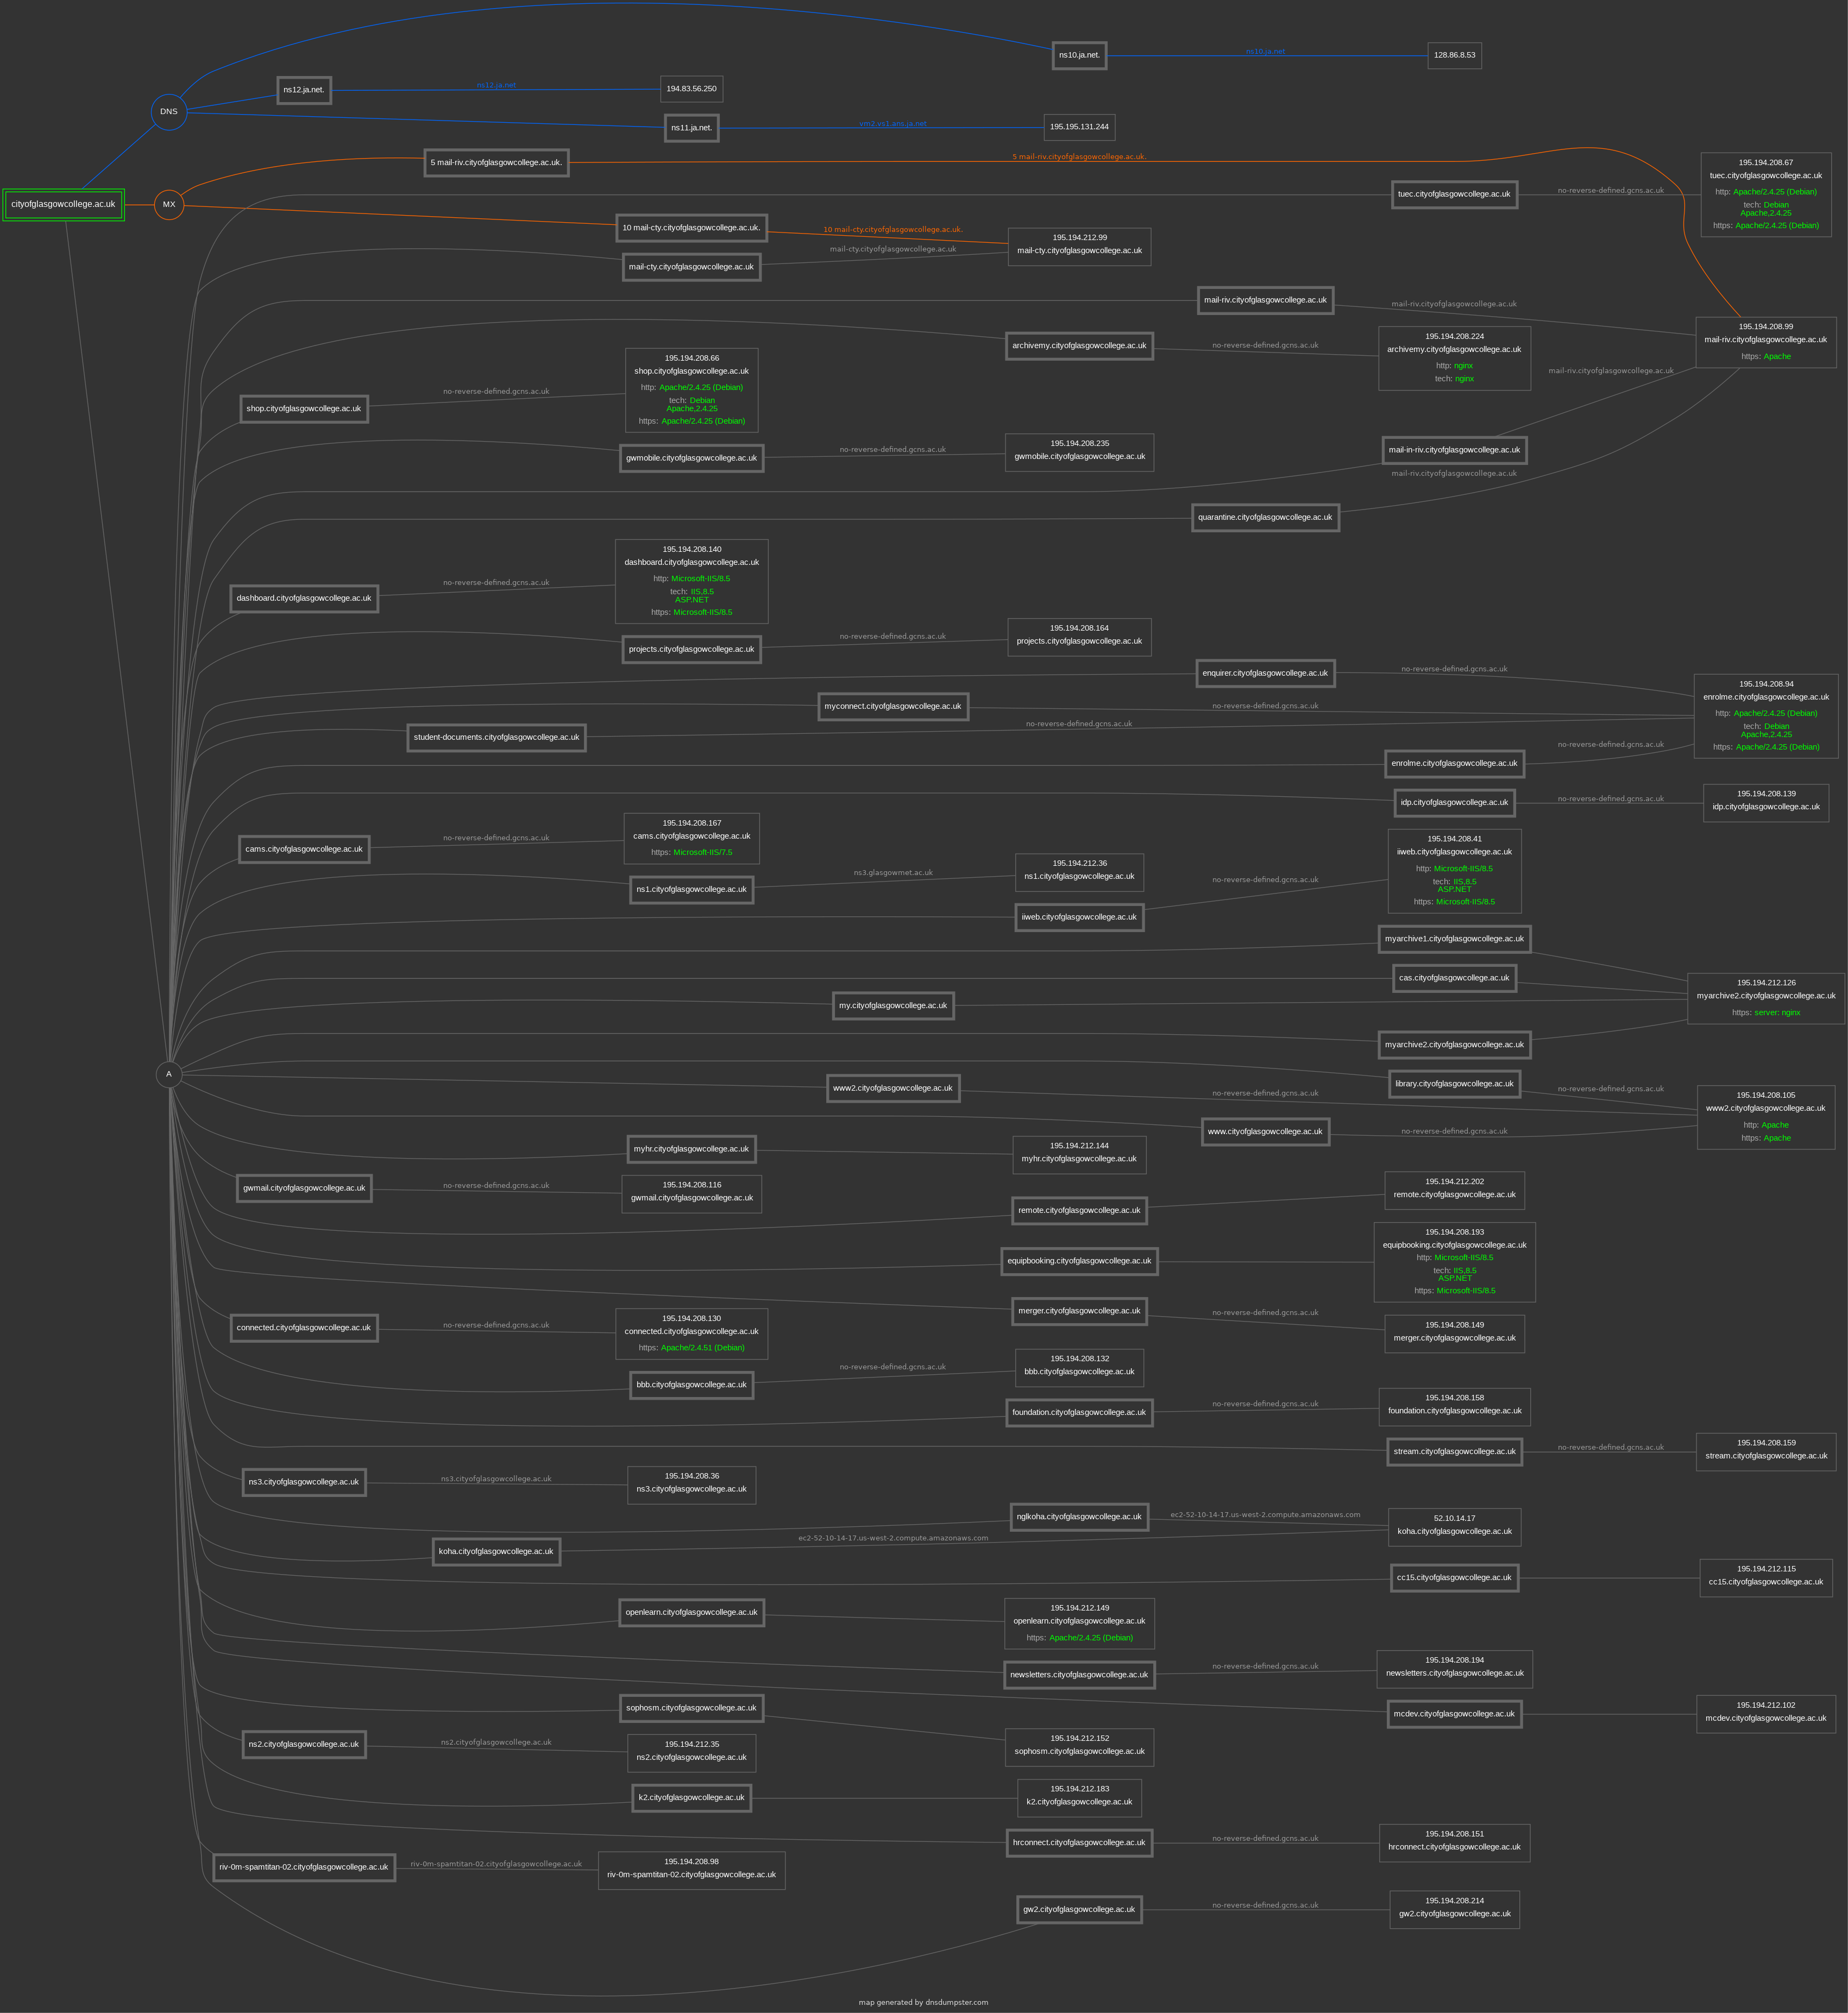The image size is (1848, 2013).
Task: Select the cc15.cityofglasgowcollege.ac.uk host node
Action: pos(1454,1578)
